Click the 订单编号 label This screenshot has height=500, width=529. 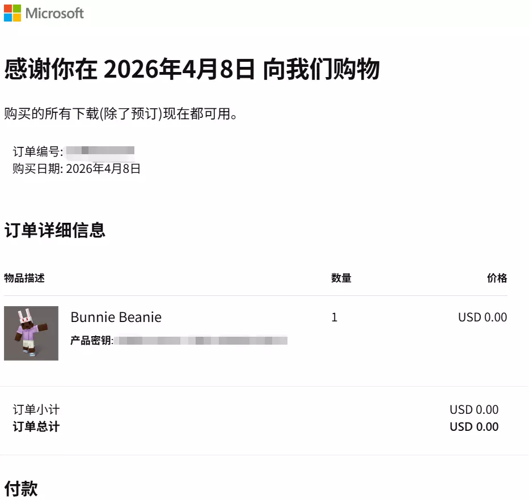(x=37, y=152)
